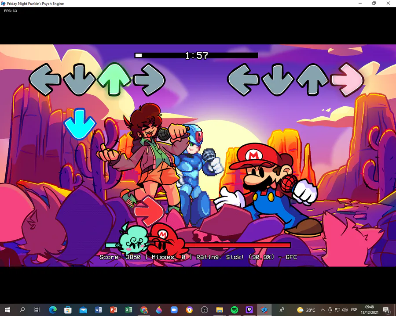Click the opponent's left arrow receptor
Image resolution: width=396 pixels, height=316 pixels.
(x=45, y=79)
